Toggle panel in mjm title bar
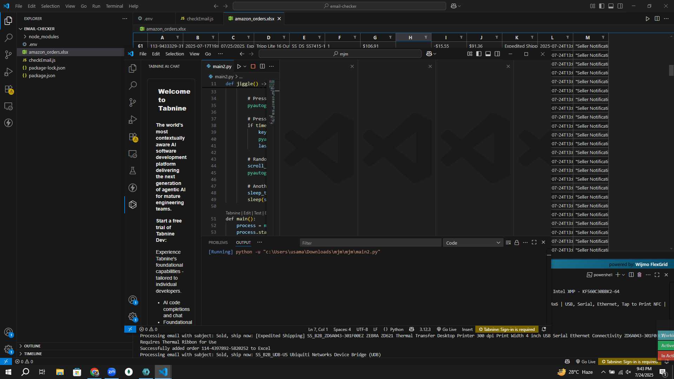Image resolution: width=674 pixels, height=379 pixels. click(488, 54)
